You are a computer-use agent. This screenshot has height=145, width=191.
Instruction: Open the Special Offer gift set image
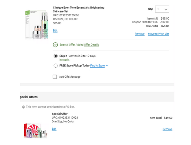coord(35,130)
